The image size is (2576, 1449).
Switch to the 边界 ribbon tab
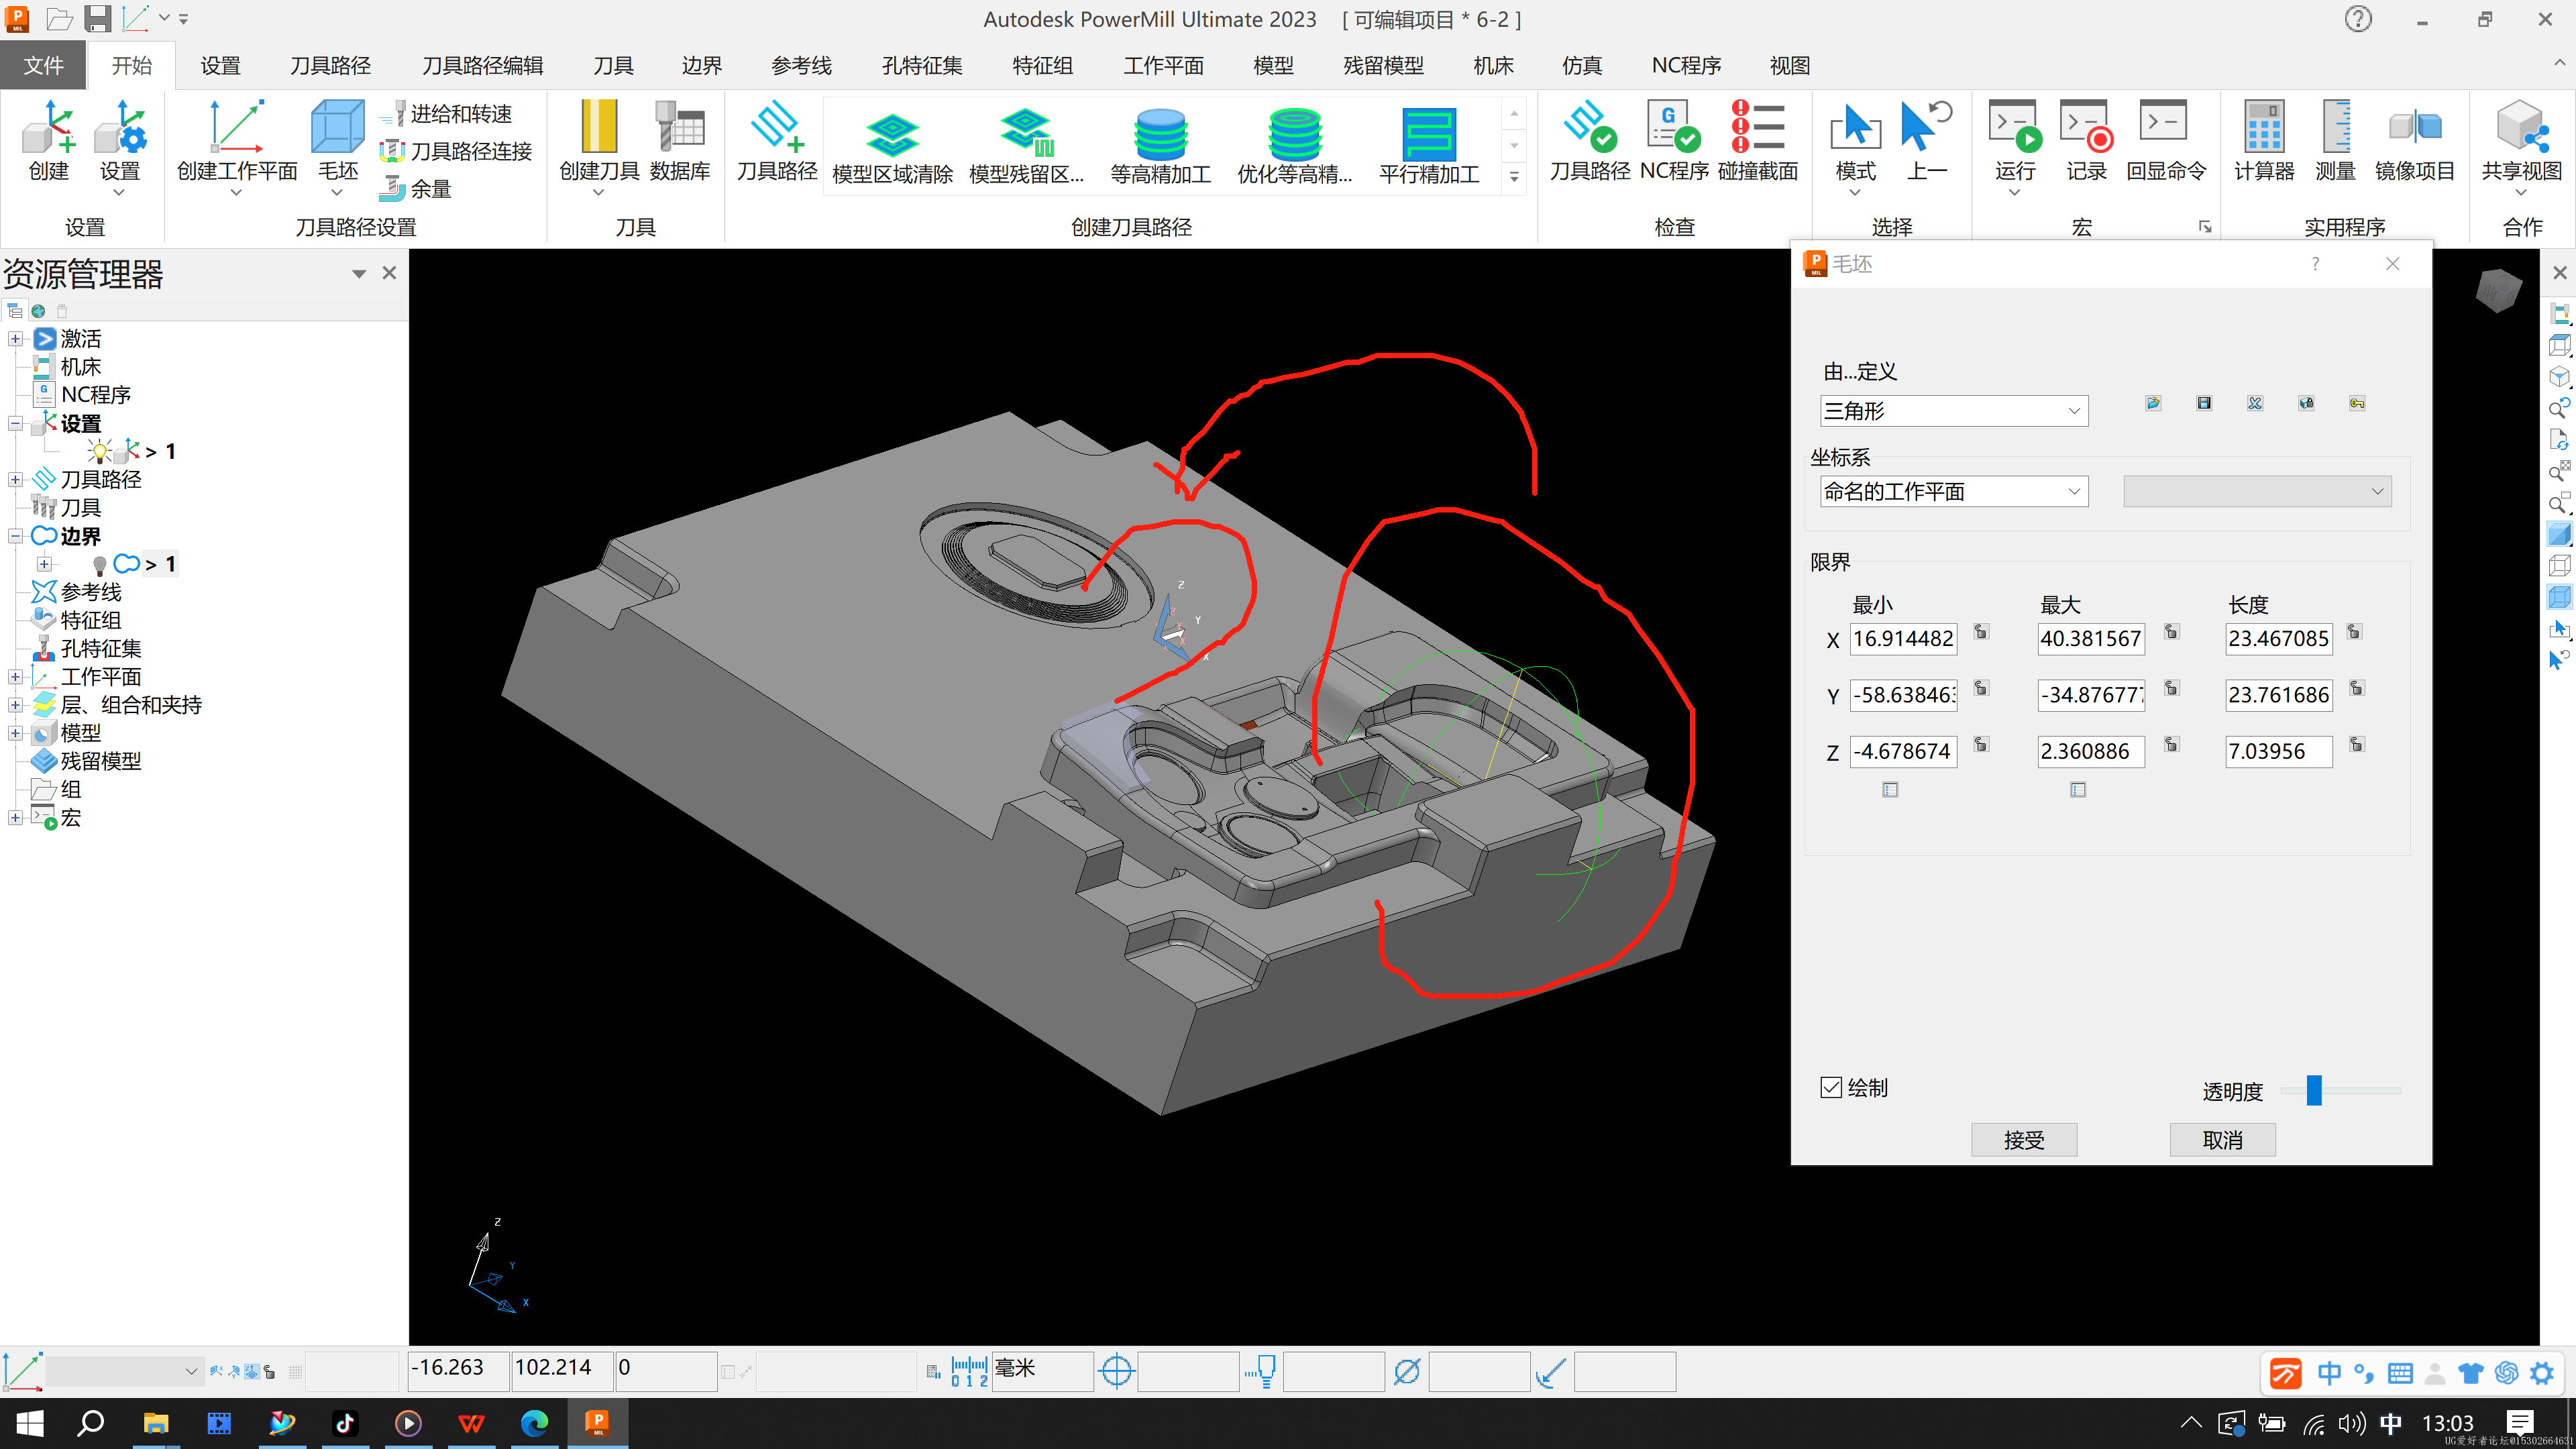pos(701,65)
